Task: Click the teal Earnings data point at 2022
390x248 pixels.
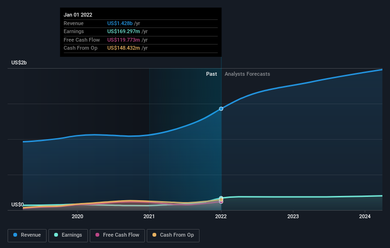Action: coord(221,198)
